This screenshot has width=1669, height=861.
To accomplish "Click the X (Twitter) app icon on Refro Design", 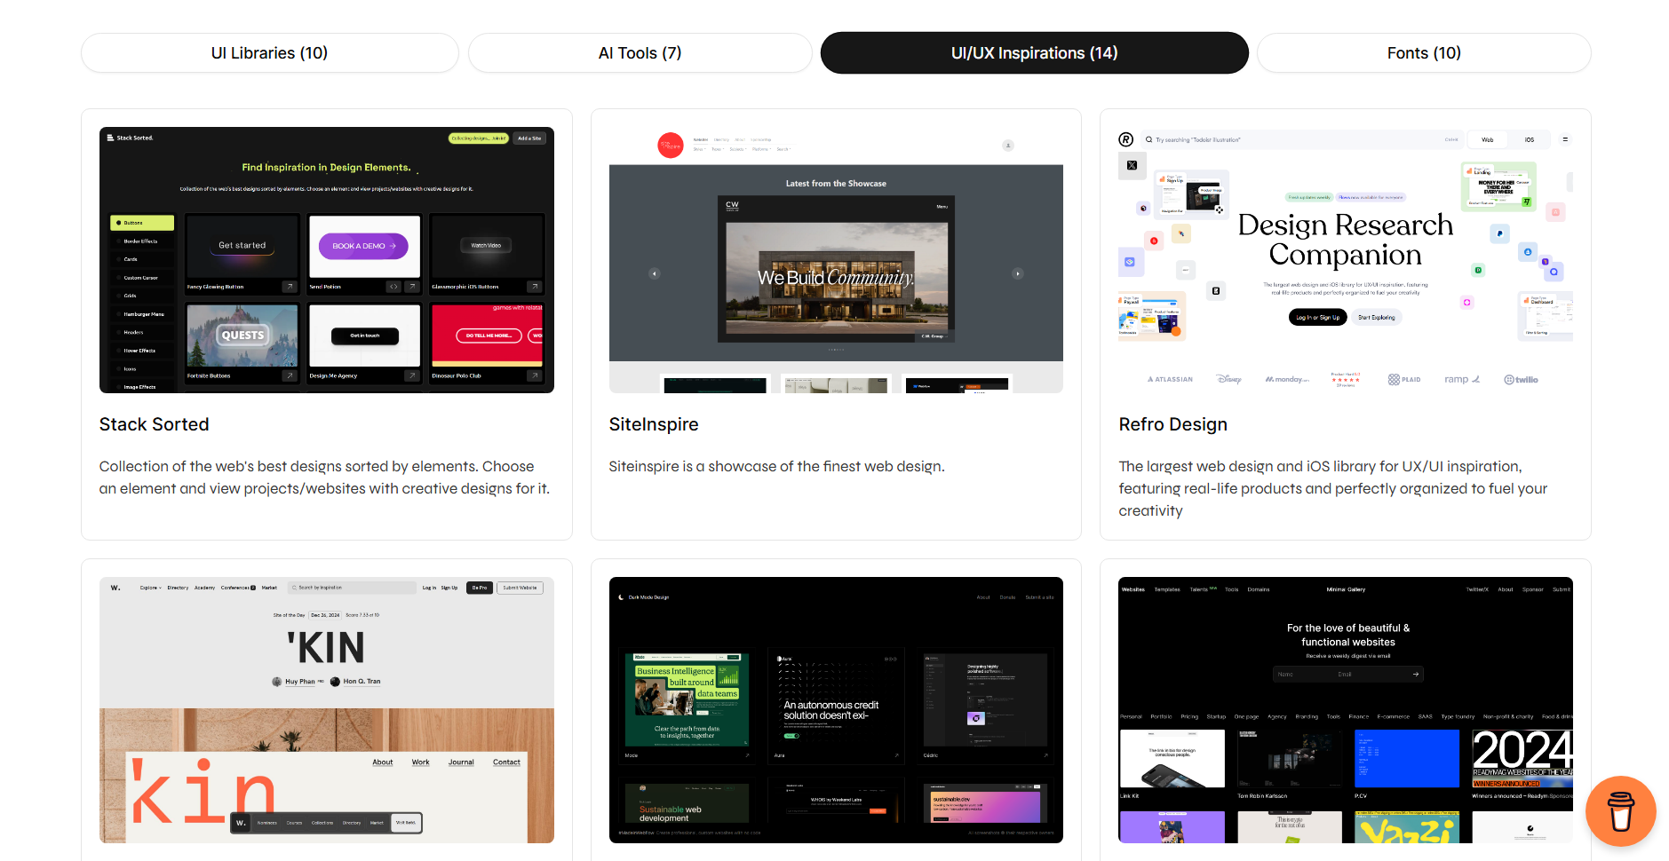I will [1131, 165].
